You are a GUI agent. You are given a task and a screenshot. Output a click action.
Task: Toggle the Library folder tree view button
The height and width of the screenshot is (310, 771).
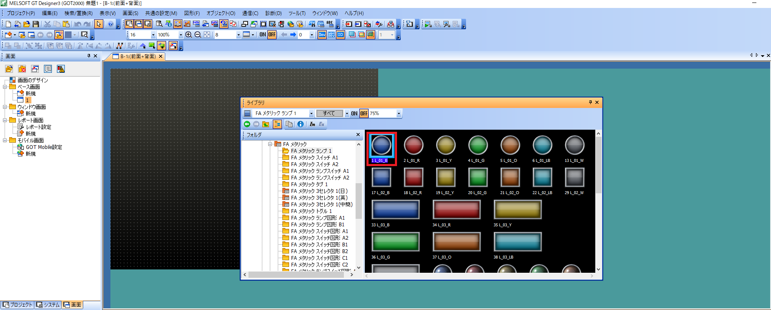(x=277, y=124)
